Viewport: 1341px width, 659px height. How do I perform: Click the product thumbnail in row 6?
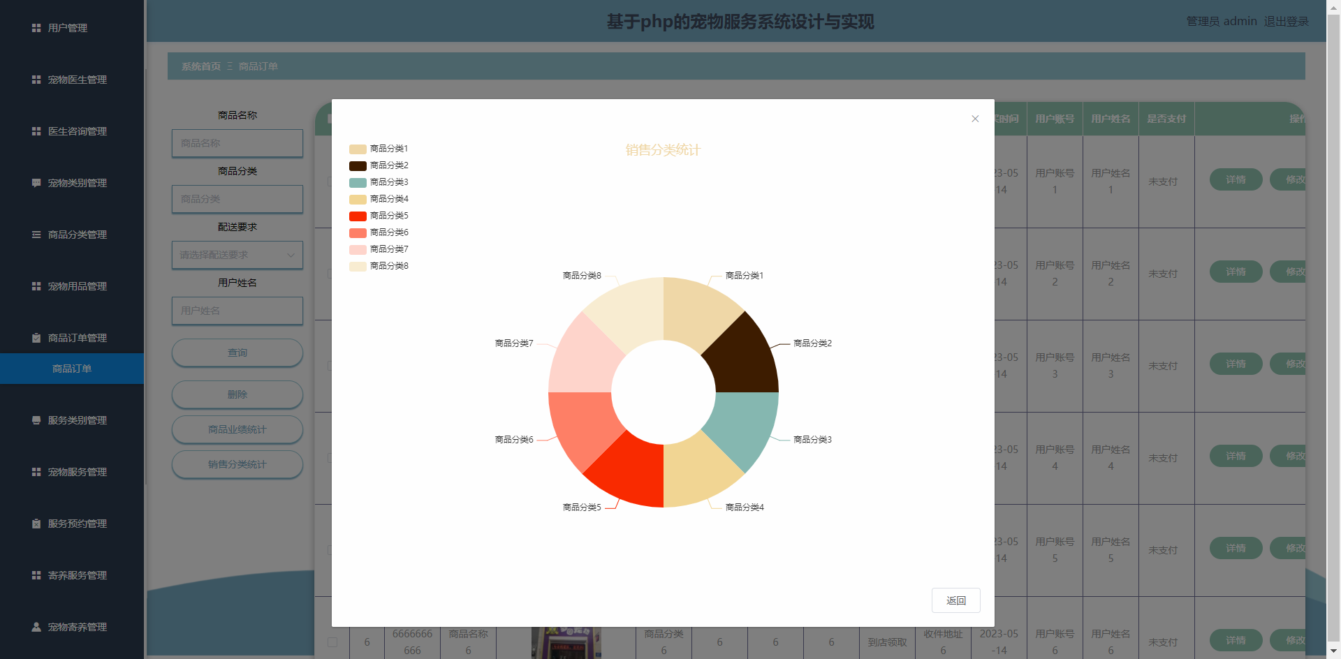pos(566,643)
